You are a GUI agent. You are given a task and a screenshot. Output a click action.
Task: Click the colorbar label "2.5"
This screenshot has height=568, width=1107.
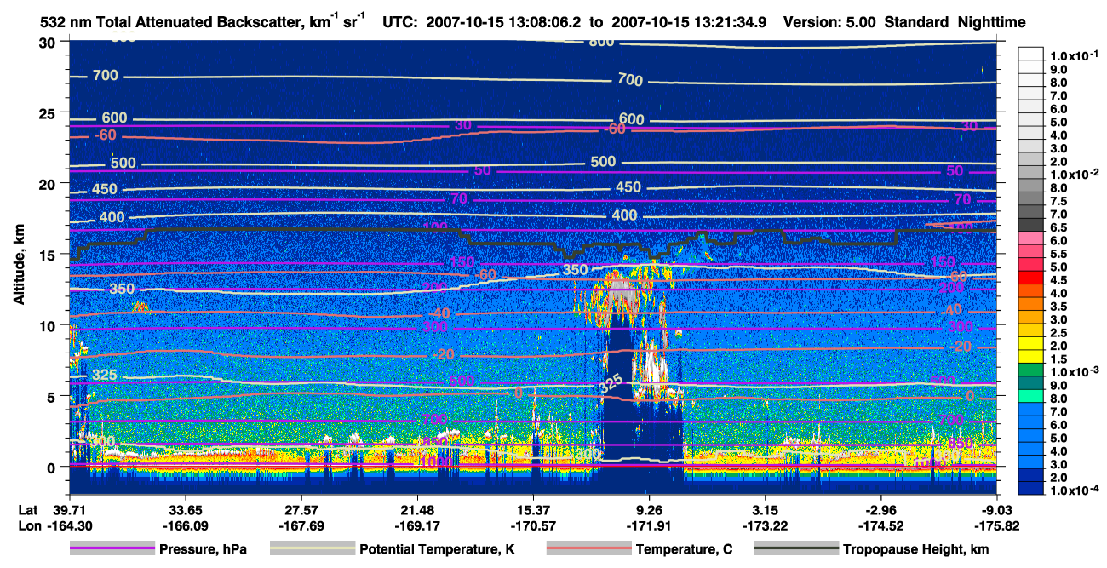click(x=1058, y=333)
